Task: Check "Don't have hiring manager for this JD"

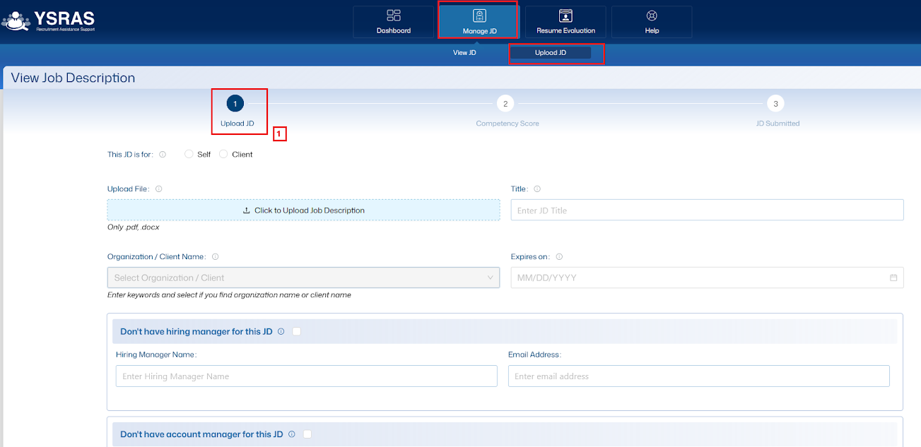Action: point(296,330)
